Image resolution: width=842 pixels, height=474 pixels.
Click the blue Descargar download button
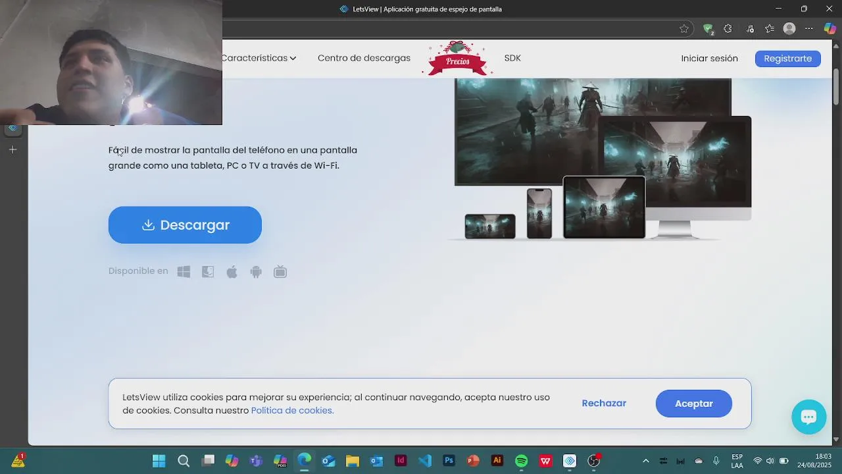click(x=185, y=225)
